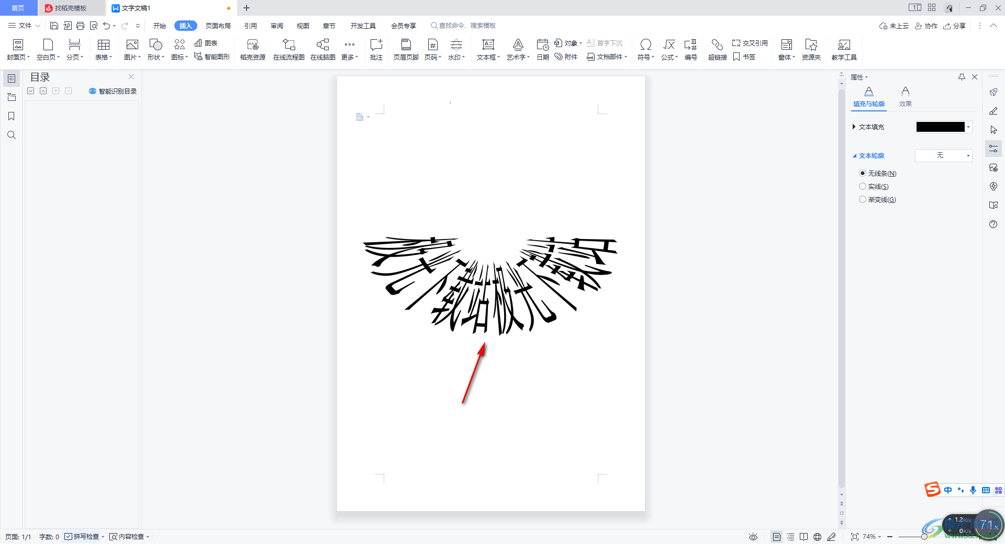The height and width of the screenshot is (544, 1005).
Task: Expand the text fill section
Action: pos(854,127)
